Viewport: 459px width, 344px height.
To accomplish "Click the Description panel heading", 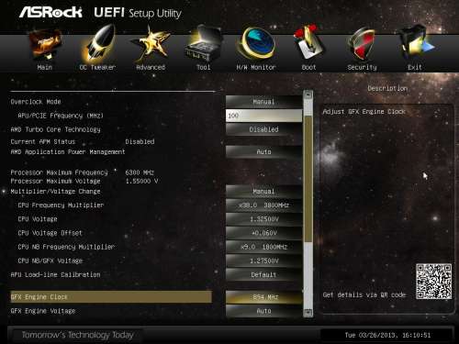I will pyautogui.click(x=387, y=88).
